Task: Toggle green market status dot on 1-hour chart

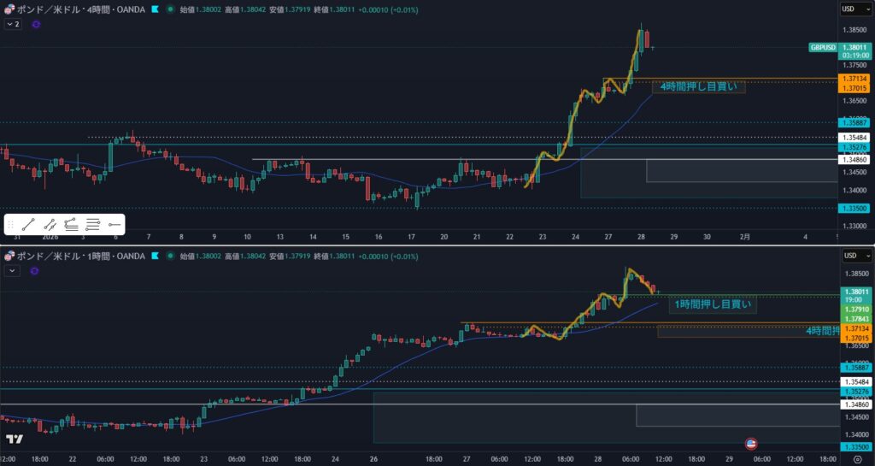Action: 171,256
